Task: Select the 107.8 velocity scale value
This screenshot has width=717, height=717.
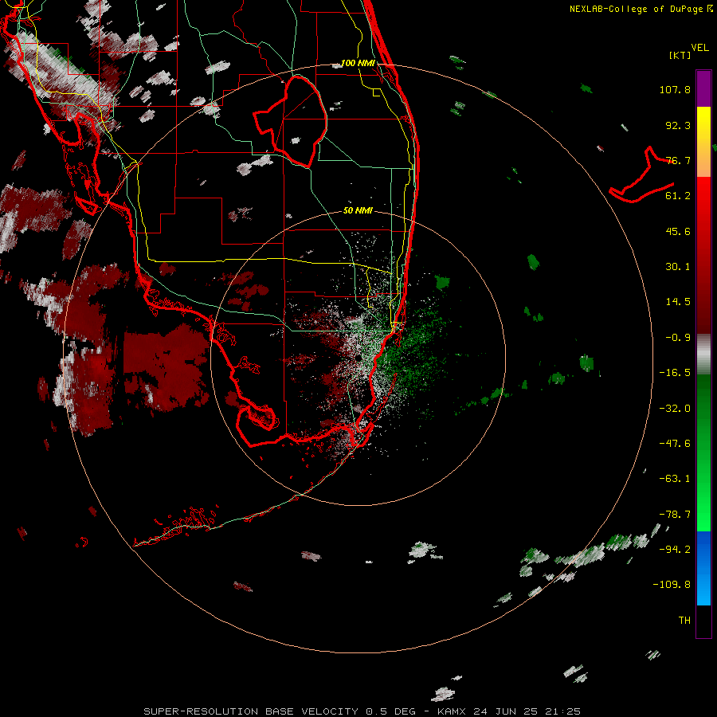Action: pyautogui.click(x=675, y=89)
